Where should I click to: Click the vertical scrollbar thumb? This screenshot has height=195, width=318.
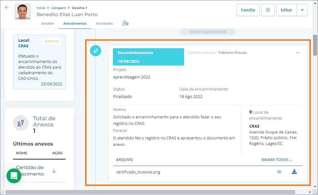click(315, 45)
